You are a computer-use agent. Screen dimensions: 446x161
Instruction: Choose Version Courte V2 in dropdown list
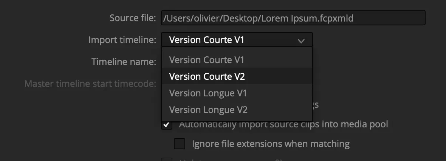click(207, 76)
